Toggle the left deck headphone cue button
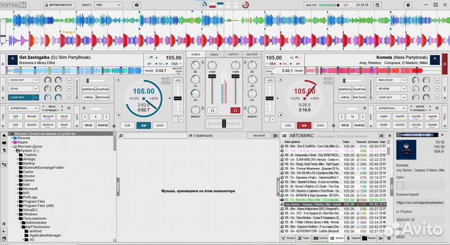450x245 pixels. (212, 110)
